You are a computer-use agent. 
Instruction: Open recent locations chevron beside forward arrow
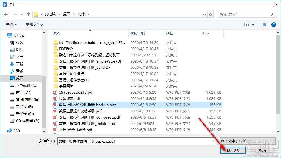pos(22,14)
